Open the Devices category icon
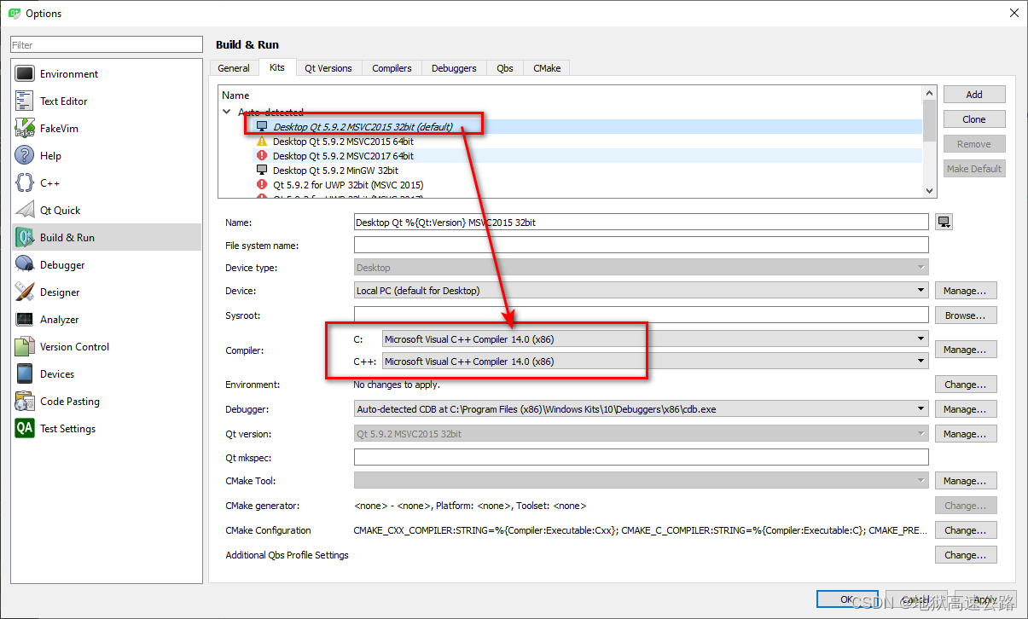This screenshot has height=619, width=1028. click(25, 374)
